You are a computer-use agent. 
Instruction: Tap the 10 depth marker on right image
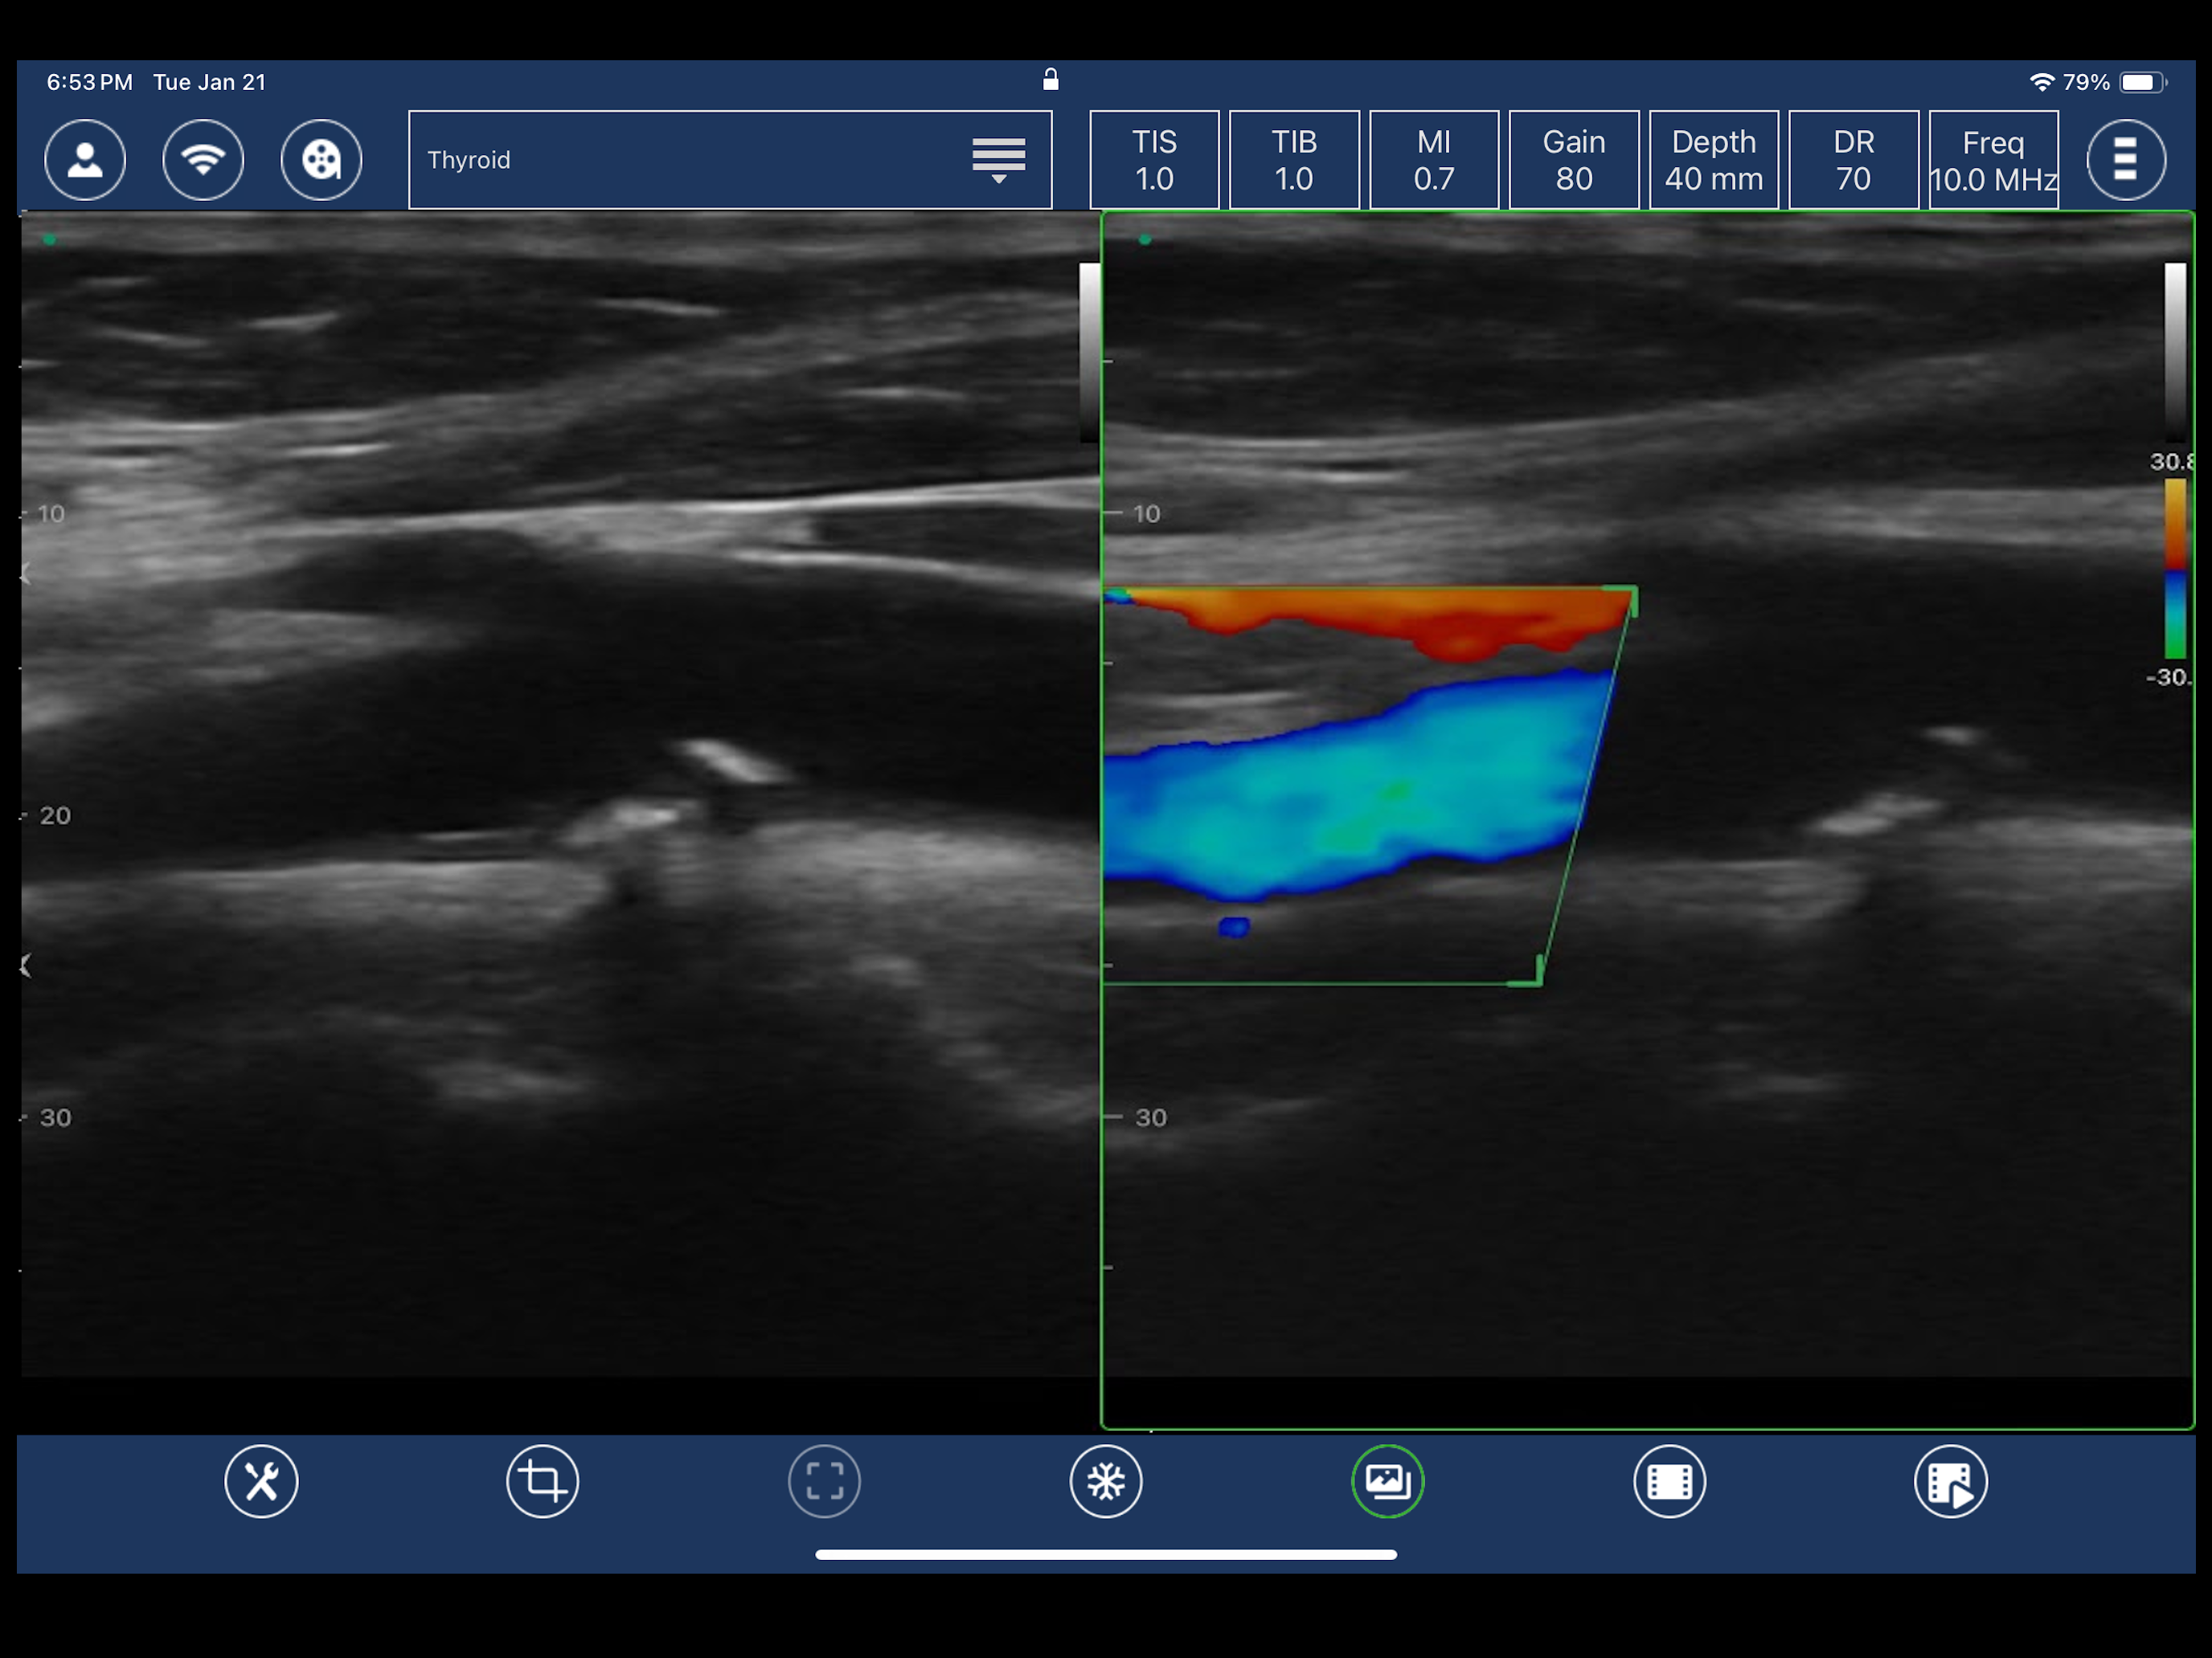(1146, 513)
